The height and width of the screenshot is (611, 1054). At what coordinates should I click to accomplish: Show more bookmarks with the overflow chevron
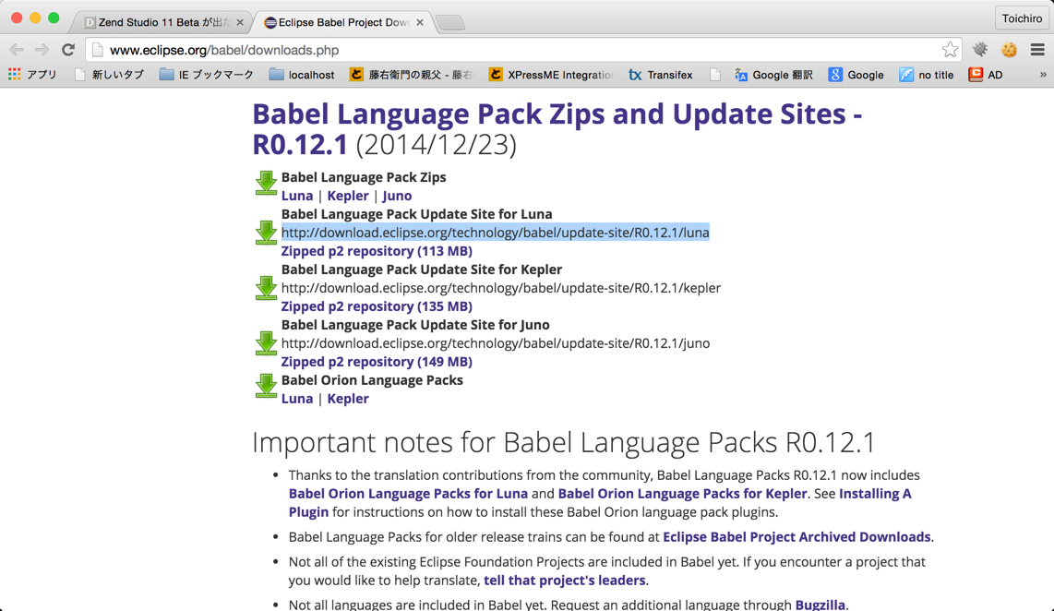1043,75
